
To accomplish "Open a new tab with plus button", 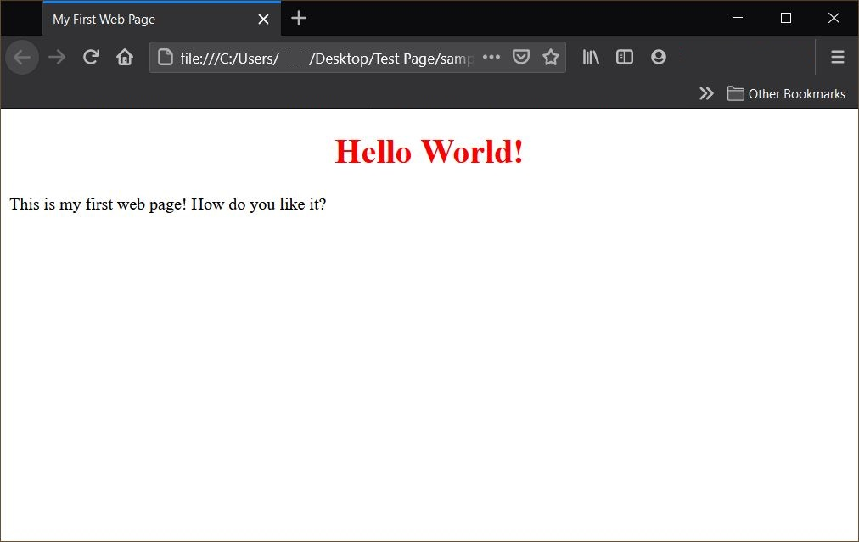I will [299, 19].
